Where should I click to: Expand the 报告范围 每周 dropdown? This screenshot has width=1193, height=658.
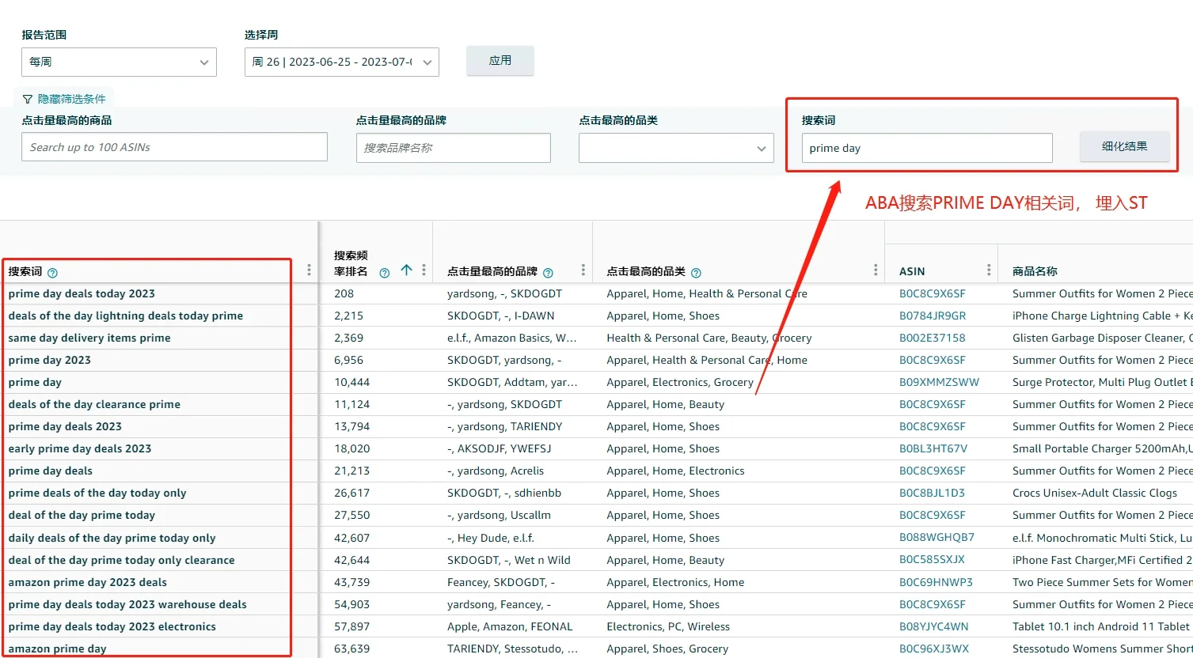tap(119, 62)
